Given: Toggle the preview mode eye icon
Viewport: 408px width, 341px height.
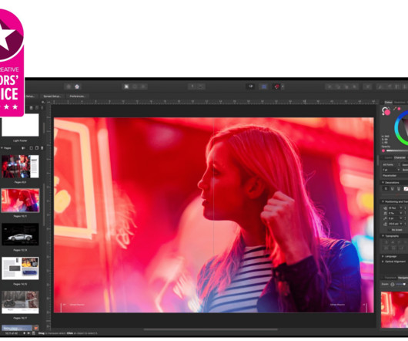Looking at the screenshot, I should tap(251, 86).
